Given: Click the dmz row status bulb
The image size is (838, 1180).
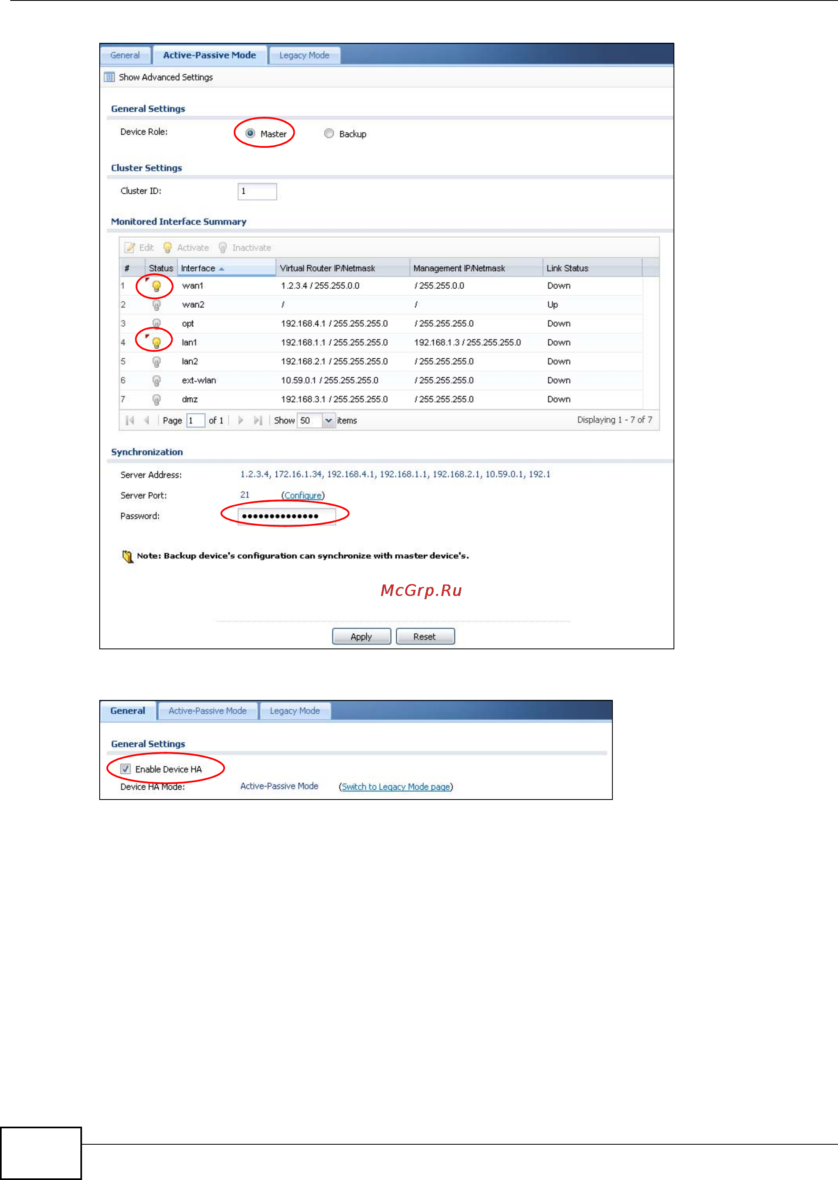Looking at the screenshot, I should click(156, 399).
